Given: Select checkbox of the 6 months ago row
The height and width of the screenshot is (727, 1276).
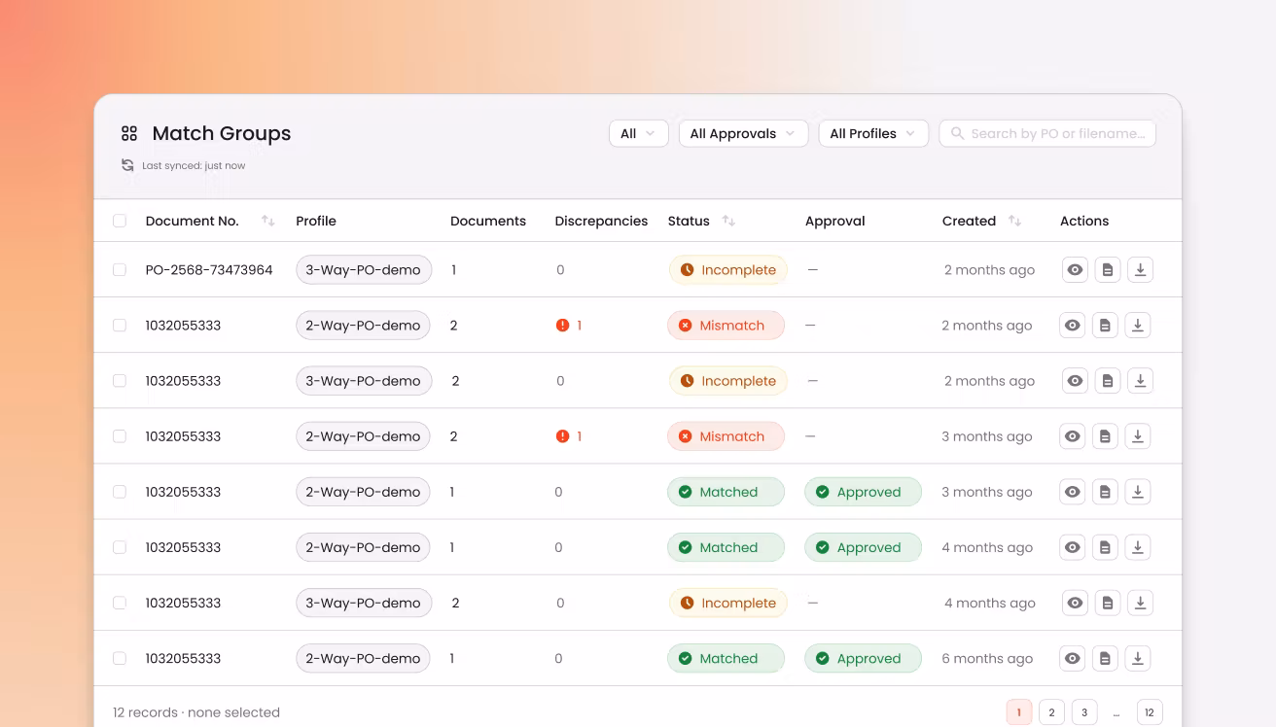Looking at the screenshot, I should (120, 658).
